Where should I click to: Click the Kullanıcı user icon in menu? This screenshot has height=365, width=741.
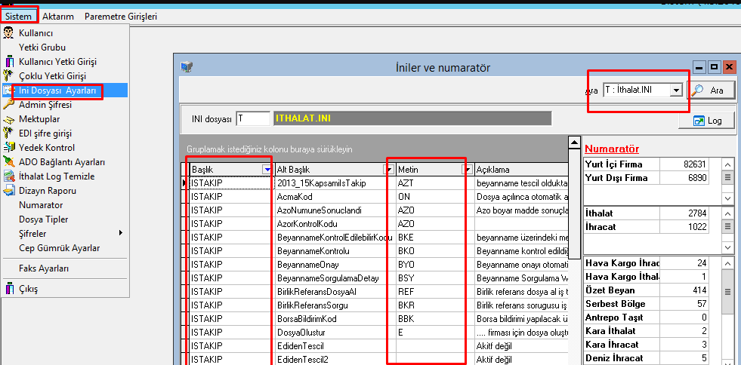tap(9, 33)
